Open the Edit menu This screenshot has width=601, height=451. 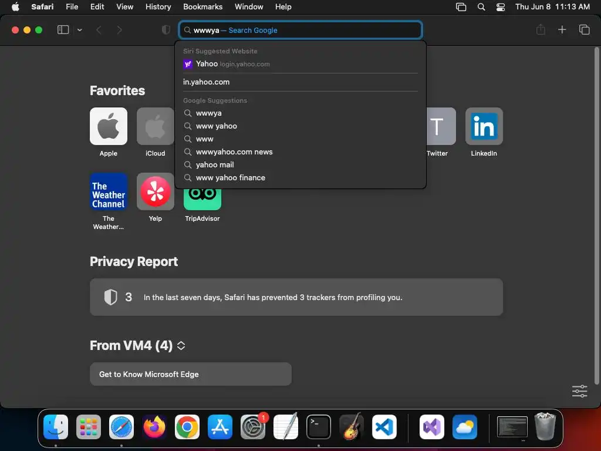97,6
